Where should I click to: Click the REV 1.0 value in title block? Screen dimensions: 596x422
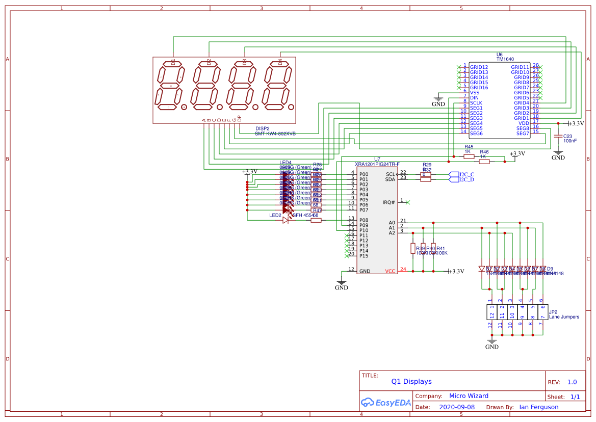572,381
